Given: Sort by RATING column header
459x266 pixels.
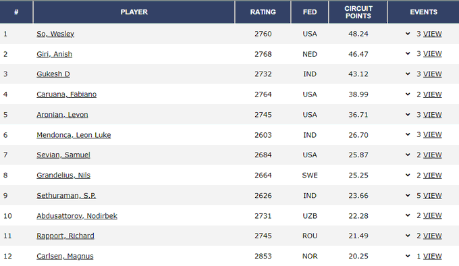Looking at the screenshot, I should [263, 12].
